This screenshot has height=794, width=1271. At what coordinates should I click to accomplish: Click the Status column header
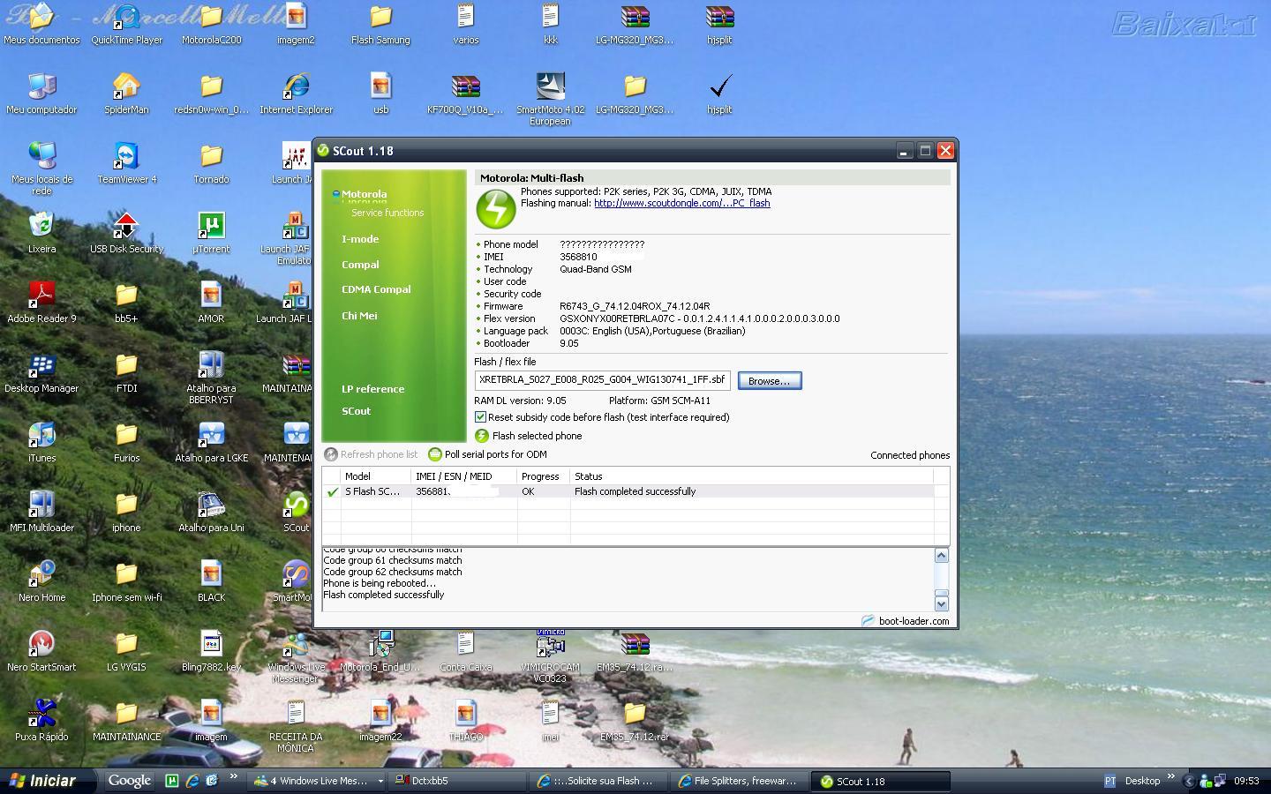(x=752, y=476)
